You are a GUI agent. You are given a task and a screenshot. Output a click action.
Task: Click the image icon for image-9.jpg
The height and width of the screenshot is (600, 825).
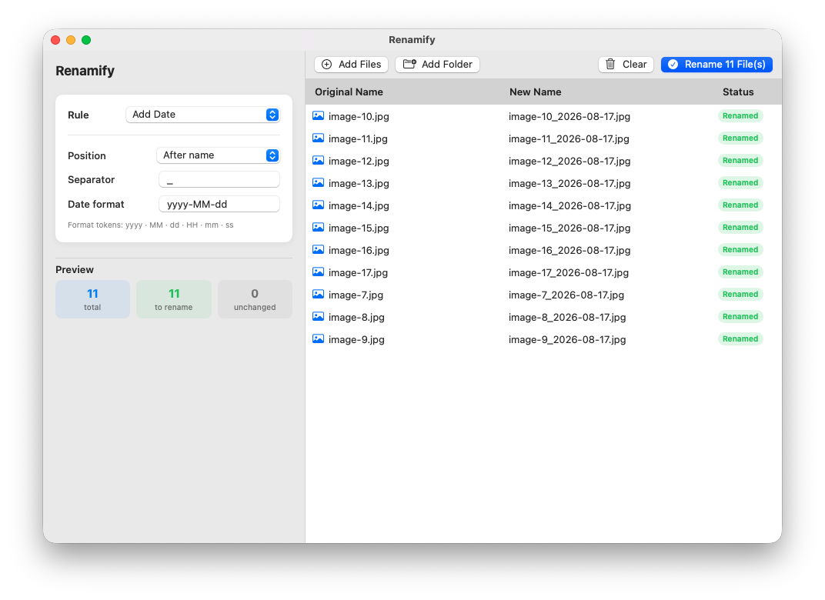(x=319, y=338)
